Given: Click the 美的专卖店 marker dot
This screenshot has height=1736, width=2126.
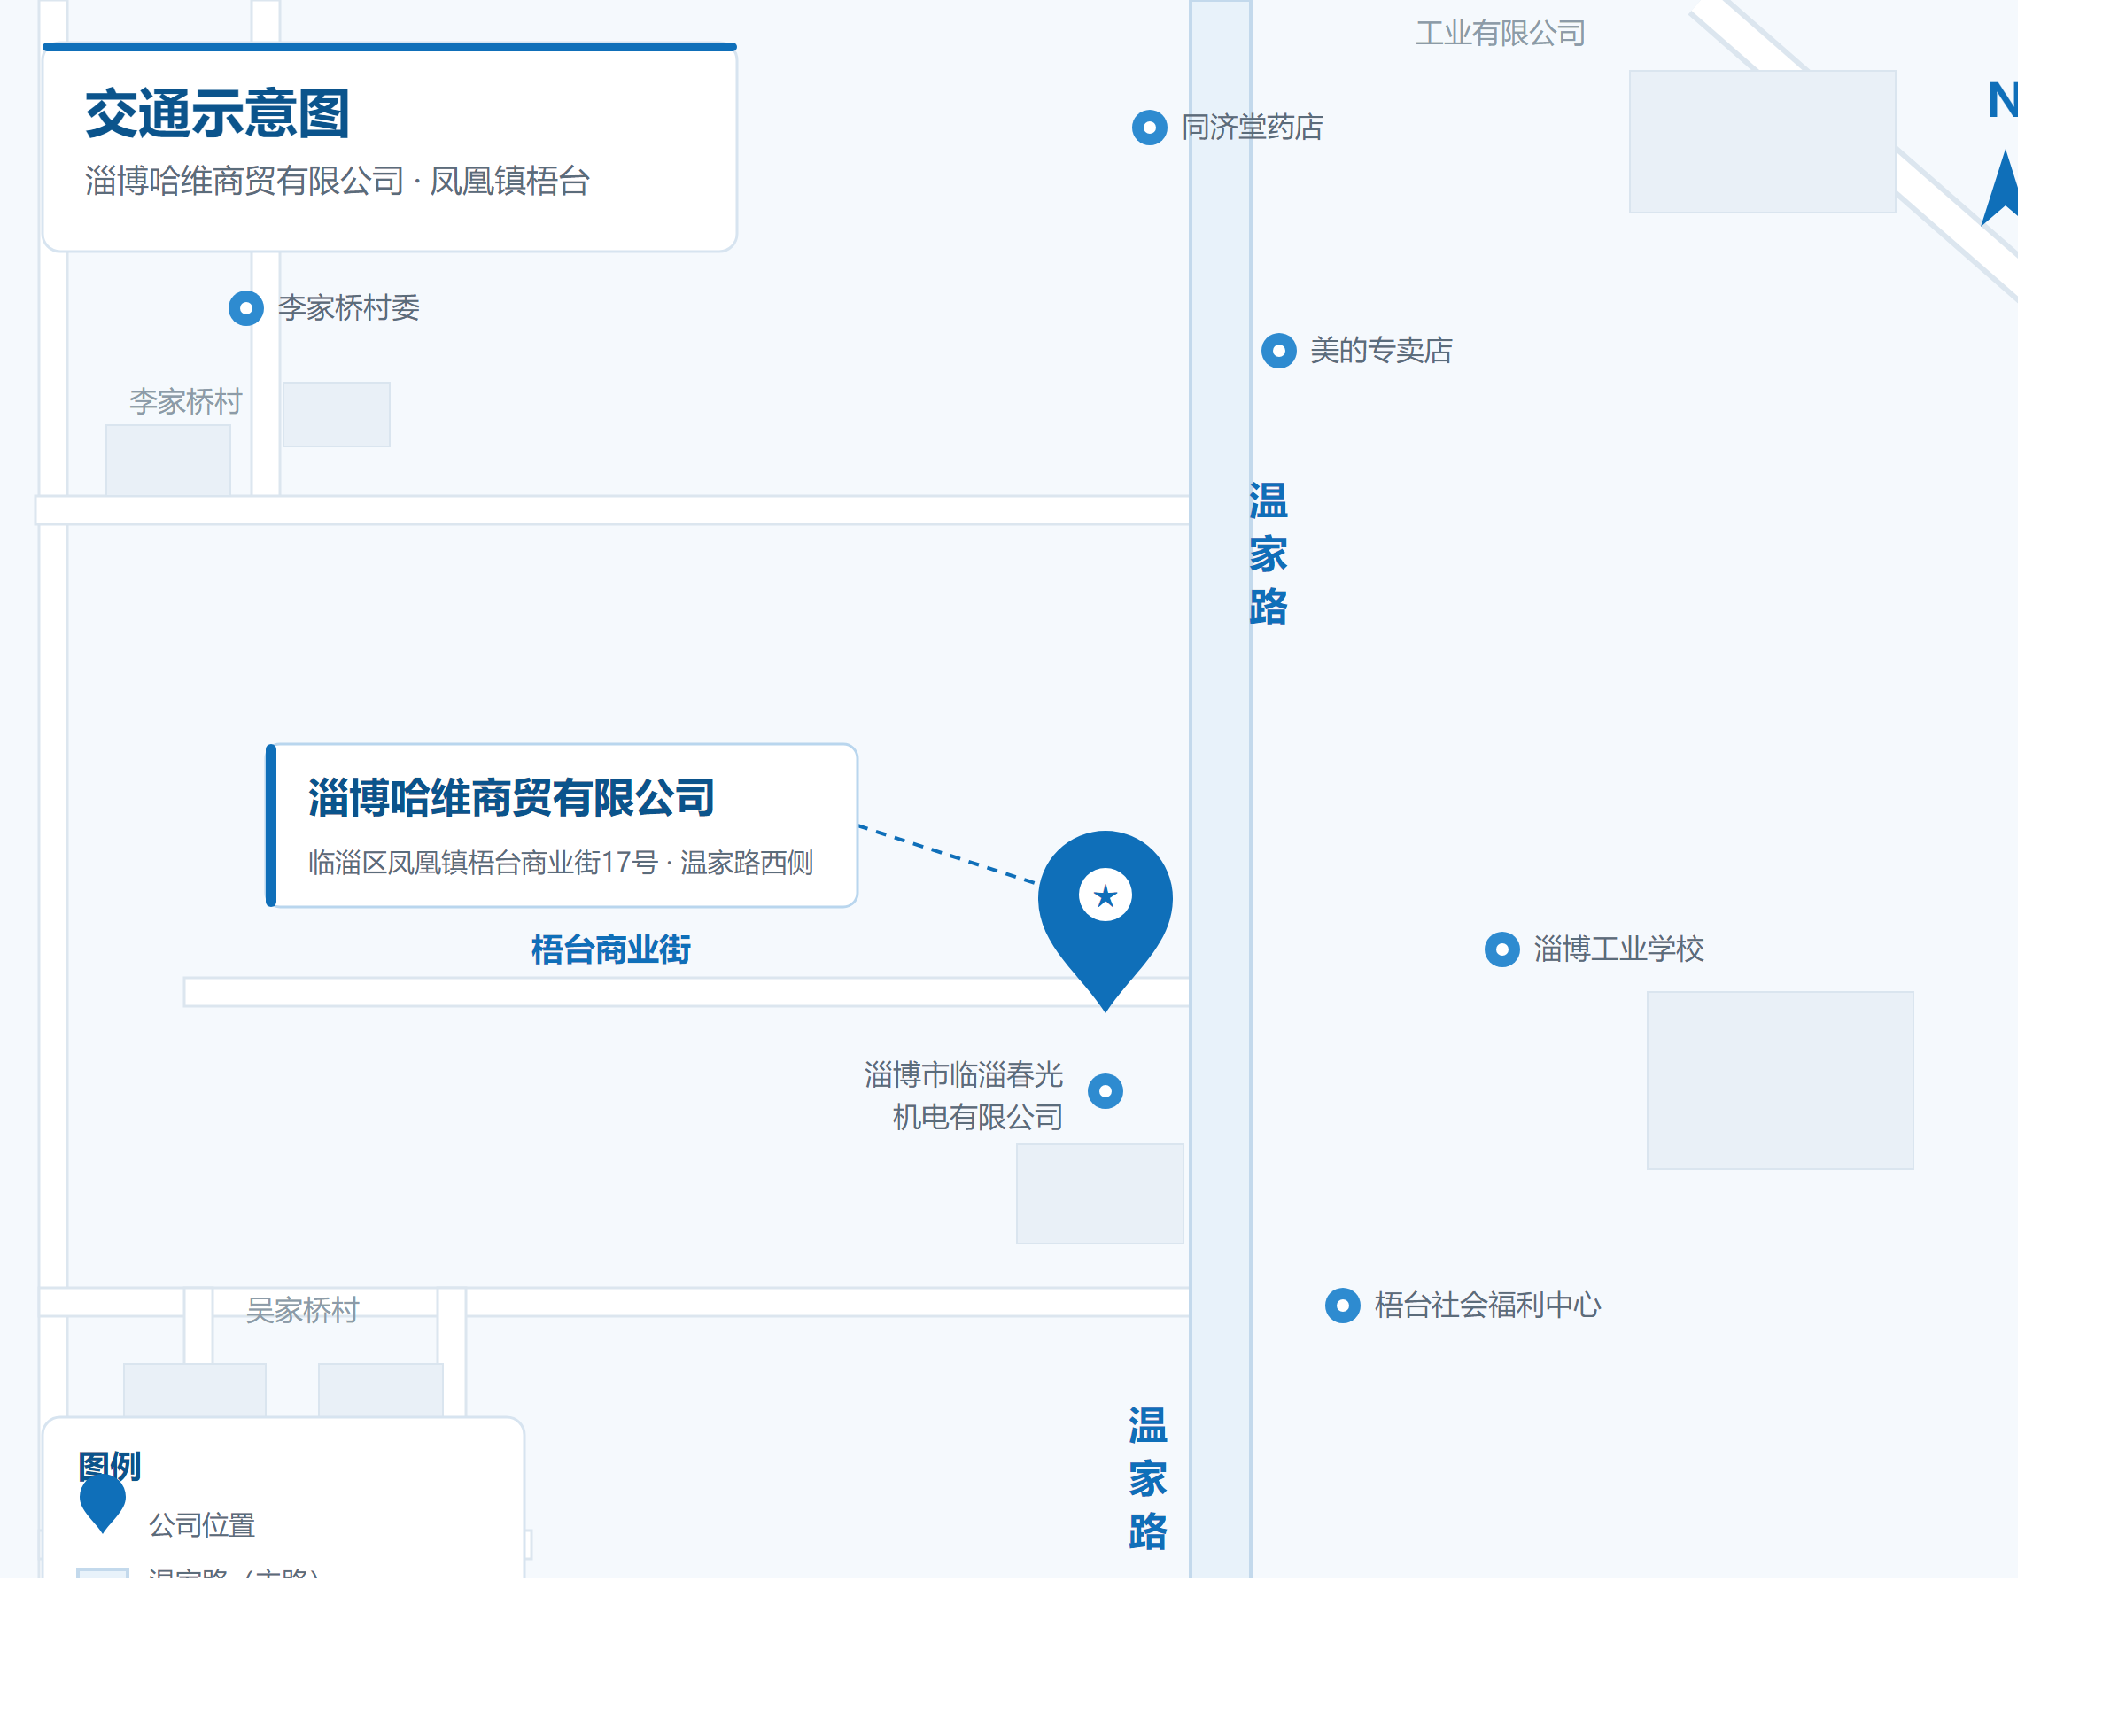Looking at the screenshot, I should point(1278,350).
